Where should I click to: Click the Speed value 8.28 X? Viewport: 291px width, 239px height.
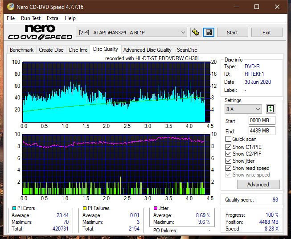pyautogui.click(x=271, y=229)
